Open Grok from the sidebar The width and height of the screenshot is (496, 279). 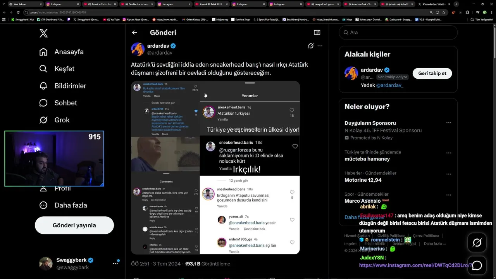coord(55,120)
